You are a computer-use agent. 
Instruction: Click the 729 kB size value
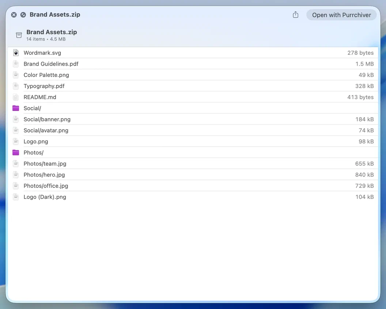click(x=364, y=186)
